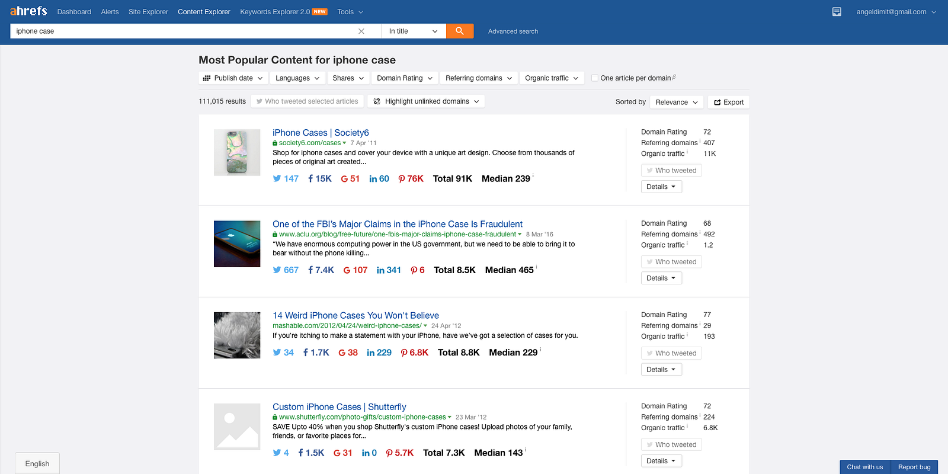
Task: Open account menu angeldimit@gmail.com
Action: click(x=896, y=12)
